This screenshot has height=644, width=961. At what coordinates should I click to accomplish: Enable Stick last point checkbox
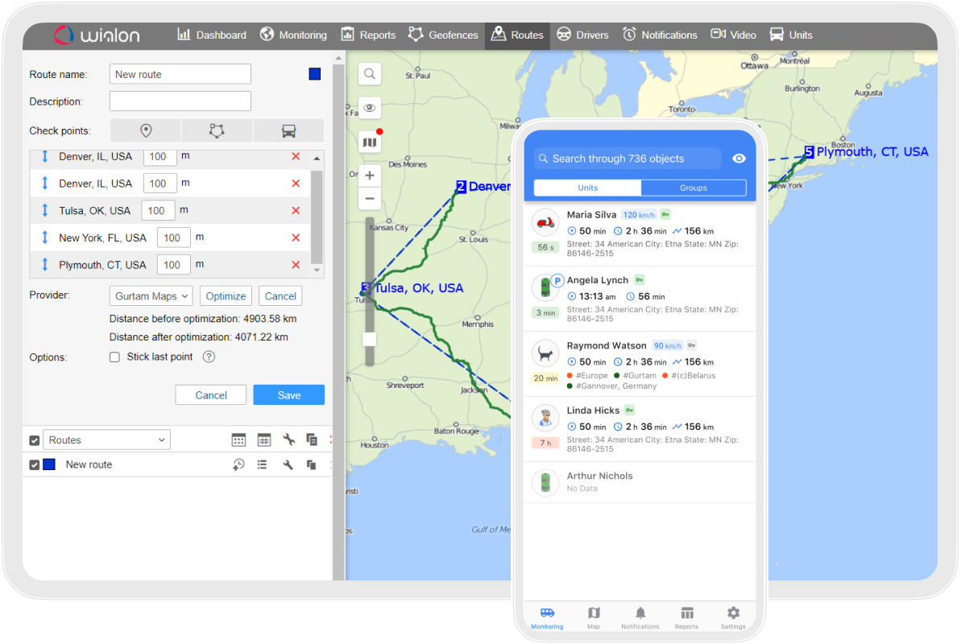114,357
